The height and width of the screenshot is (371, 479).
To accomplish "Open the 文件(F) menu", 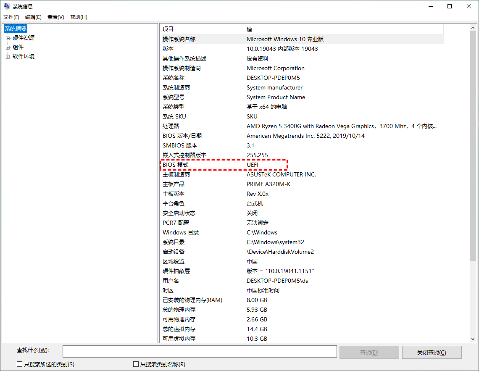I will 11,17.
